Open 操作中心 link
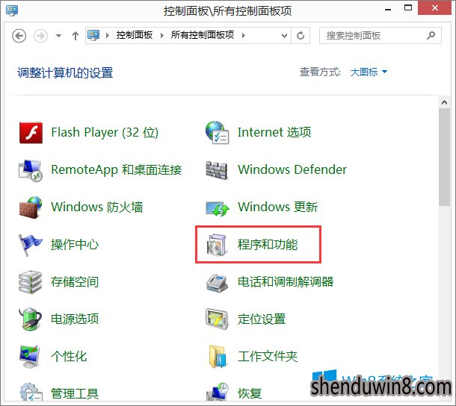Screen dimensions: 456x406 [75, 245]
